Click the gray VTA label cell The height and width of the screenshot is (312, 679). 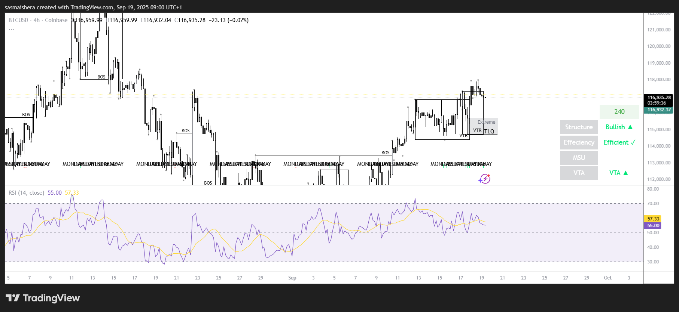pyautogui.click(x=579, y=173)
